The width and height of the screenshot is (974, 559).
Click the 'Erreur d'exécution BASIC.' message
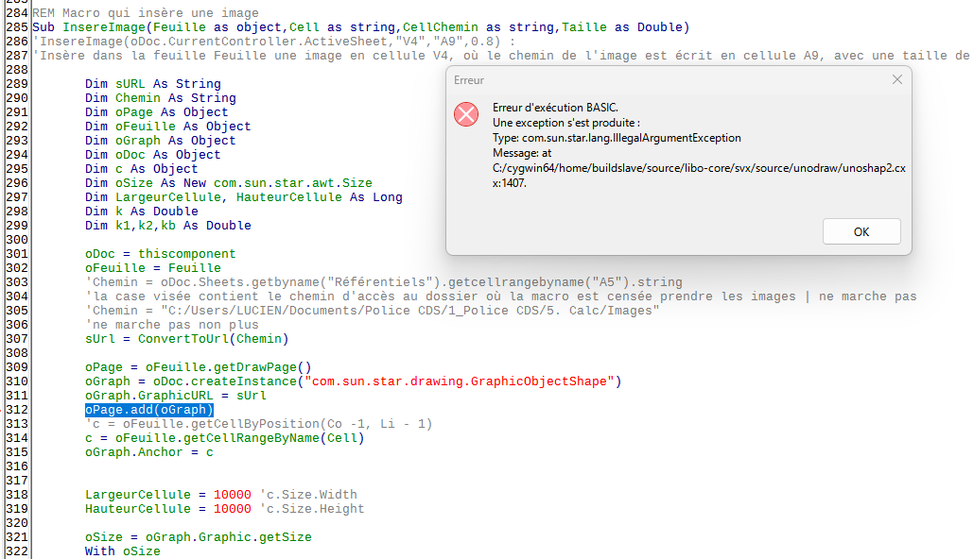point(555,108)
